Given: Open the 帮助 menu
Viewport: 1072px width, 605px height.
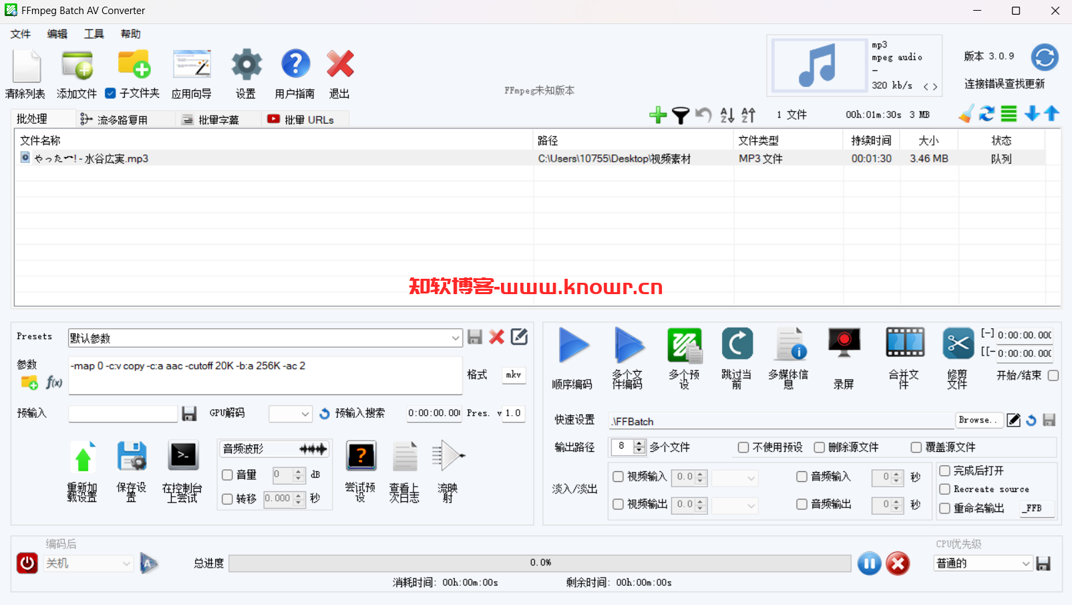Looking at the screenshot, I should pyautogui.click(x=131, y=34).
